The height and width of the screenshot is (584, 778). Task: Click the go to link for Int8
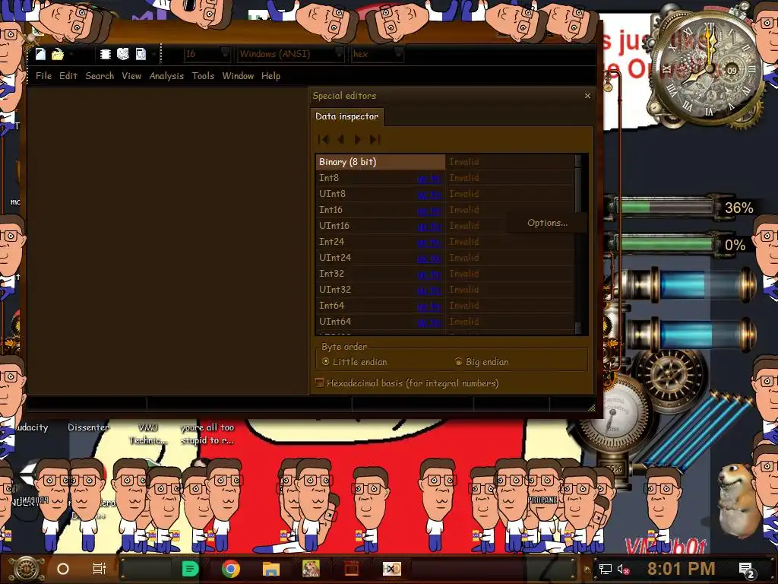coord(429,178)
